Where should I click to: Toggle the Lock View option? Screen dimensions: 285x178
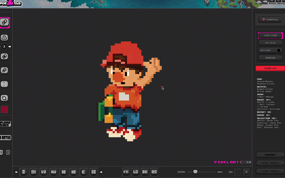click(x=270, y=36)
